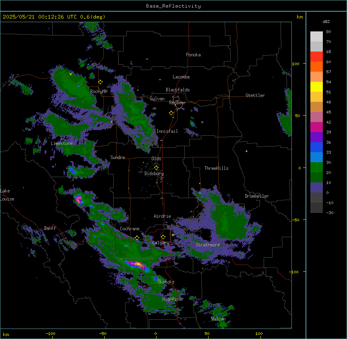This screenshot has width=347, height=339.
Task: Click the Vulcan town label
Action: [x=218, y=319]
